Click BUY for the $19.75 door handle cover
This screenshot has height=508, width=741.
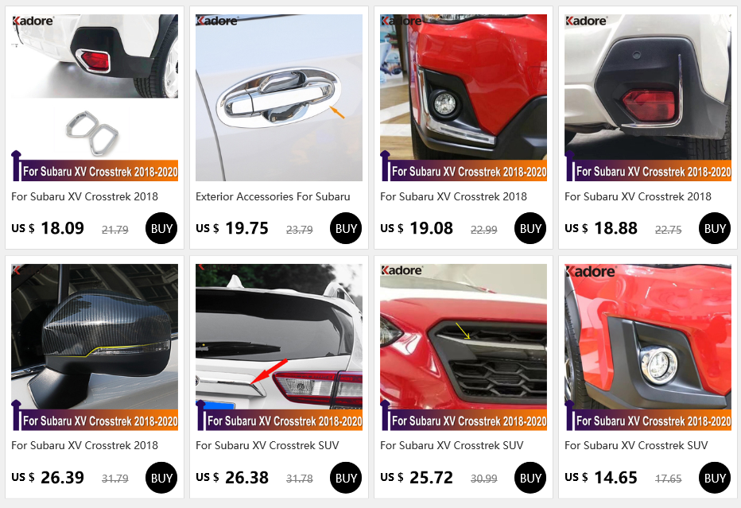346,228
